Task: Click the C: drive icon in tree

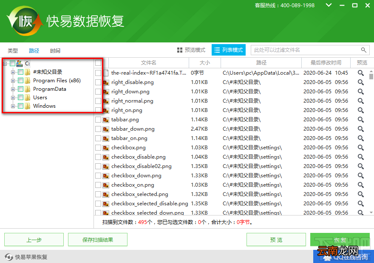Action: (19, 63)
